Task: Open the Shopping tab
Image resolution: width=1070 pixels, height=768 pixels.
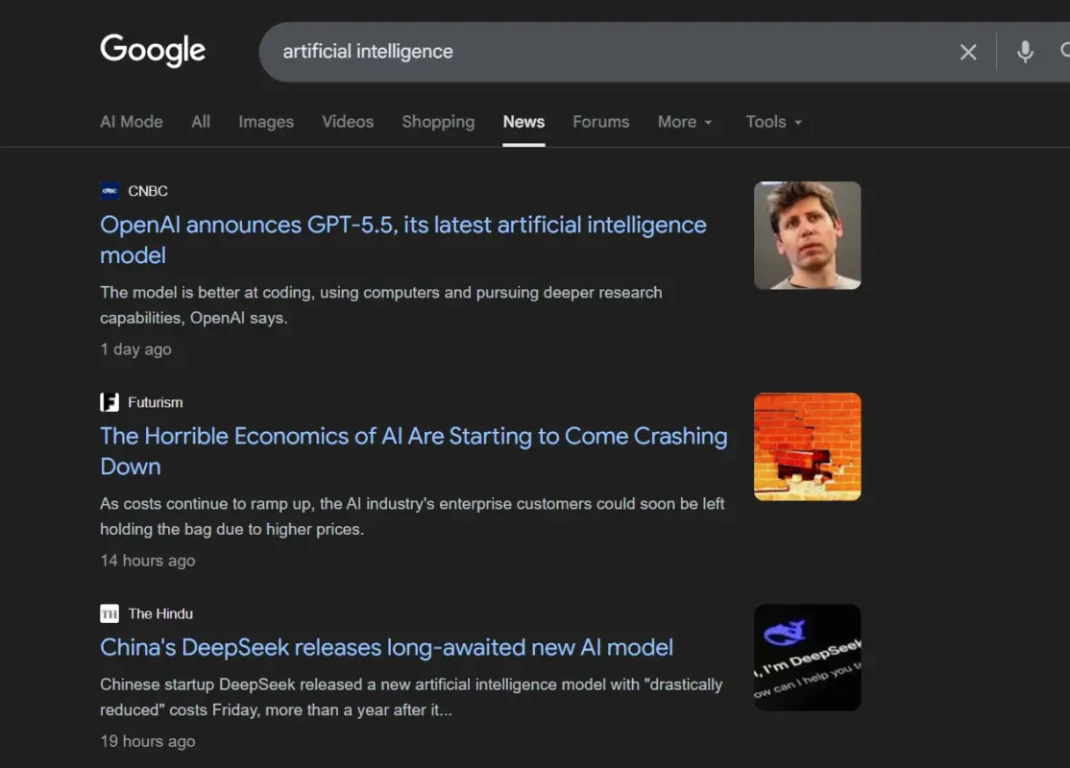Action: point(438,121)
